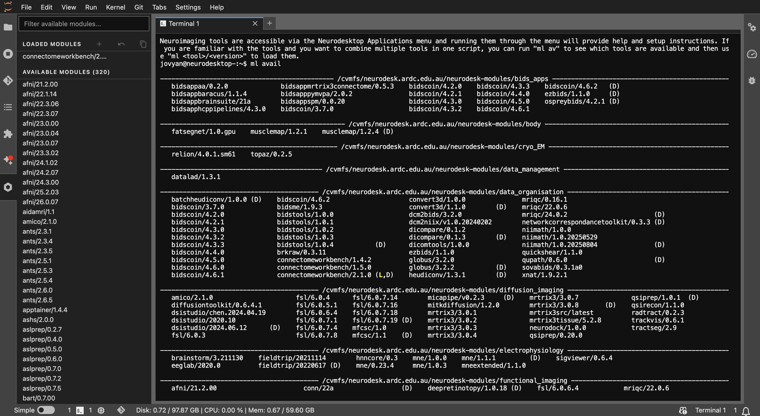This screenshot has height=416, width=760.
Task: Click the terminal count icon in status bar
Action: click(x=80, y=410)
